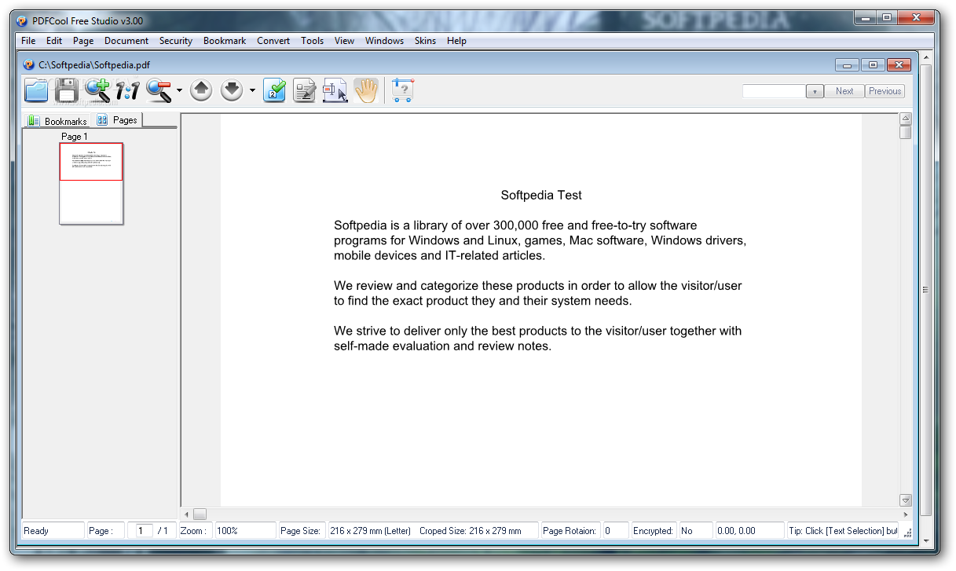Open the Skins menu
This screenshot has height=571, width=956.
click(x=425, y=41)
